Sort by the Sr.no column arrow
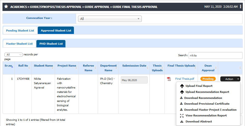The height and width of the screenshot is (126, 245). [x=12, y=67]
